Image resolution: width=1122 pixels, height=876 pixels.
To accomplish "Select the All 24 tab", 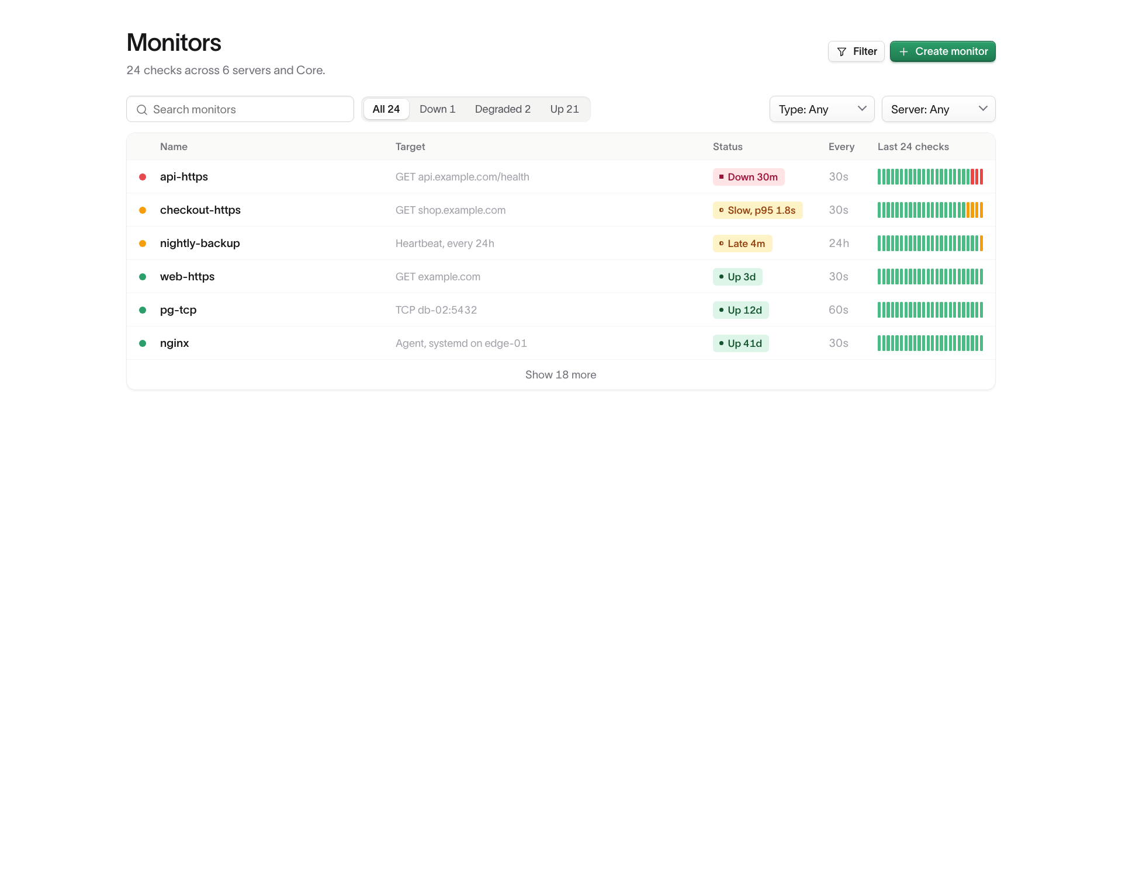I will [x=386, y=109].
